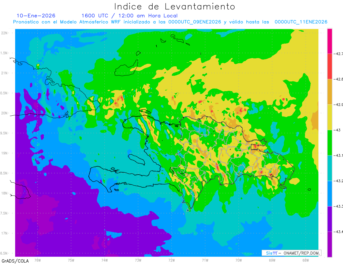Screen dimensions: 343x264
Task: Click the magenta swatch atop the colorbar
Action: click(x=330, y=41)
